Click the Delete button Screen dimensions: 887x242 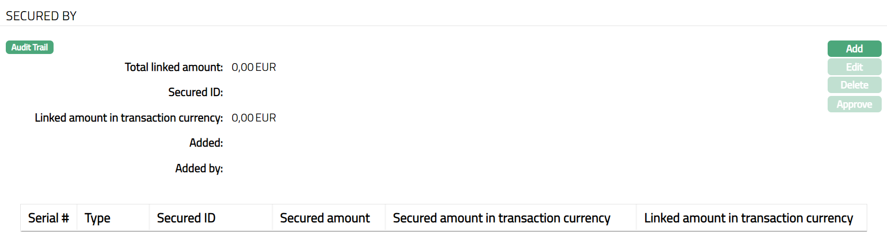854,85
